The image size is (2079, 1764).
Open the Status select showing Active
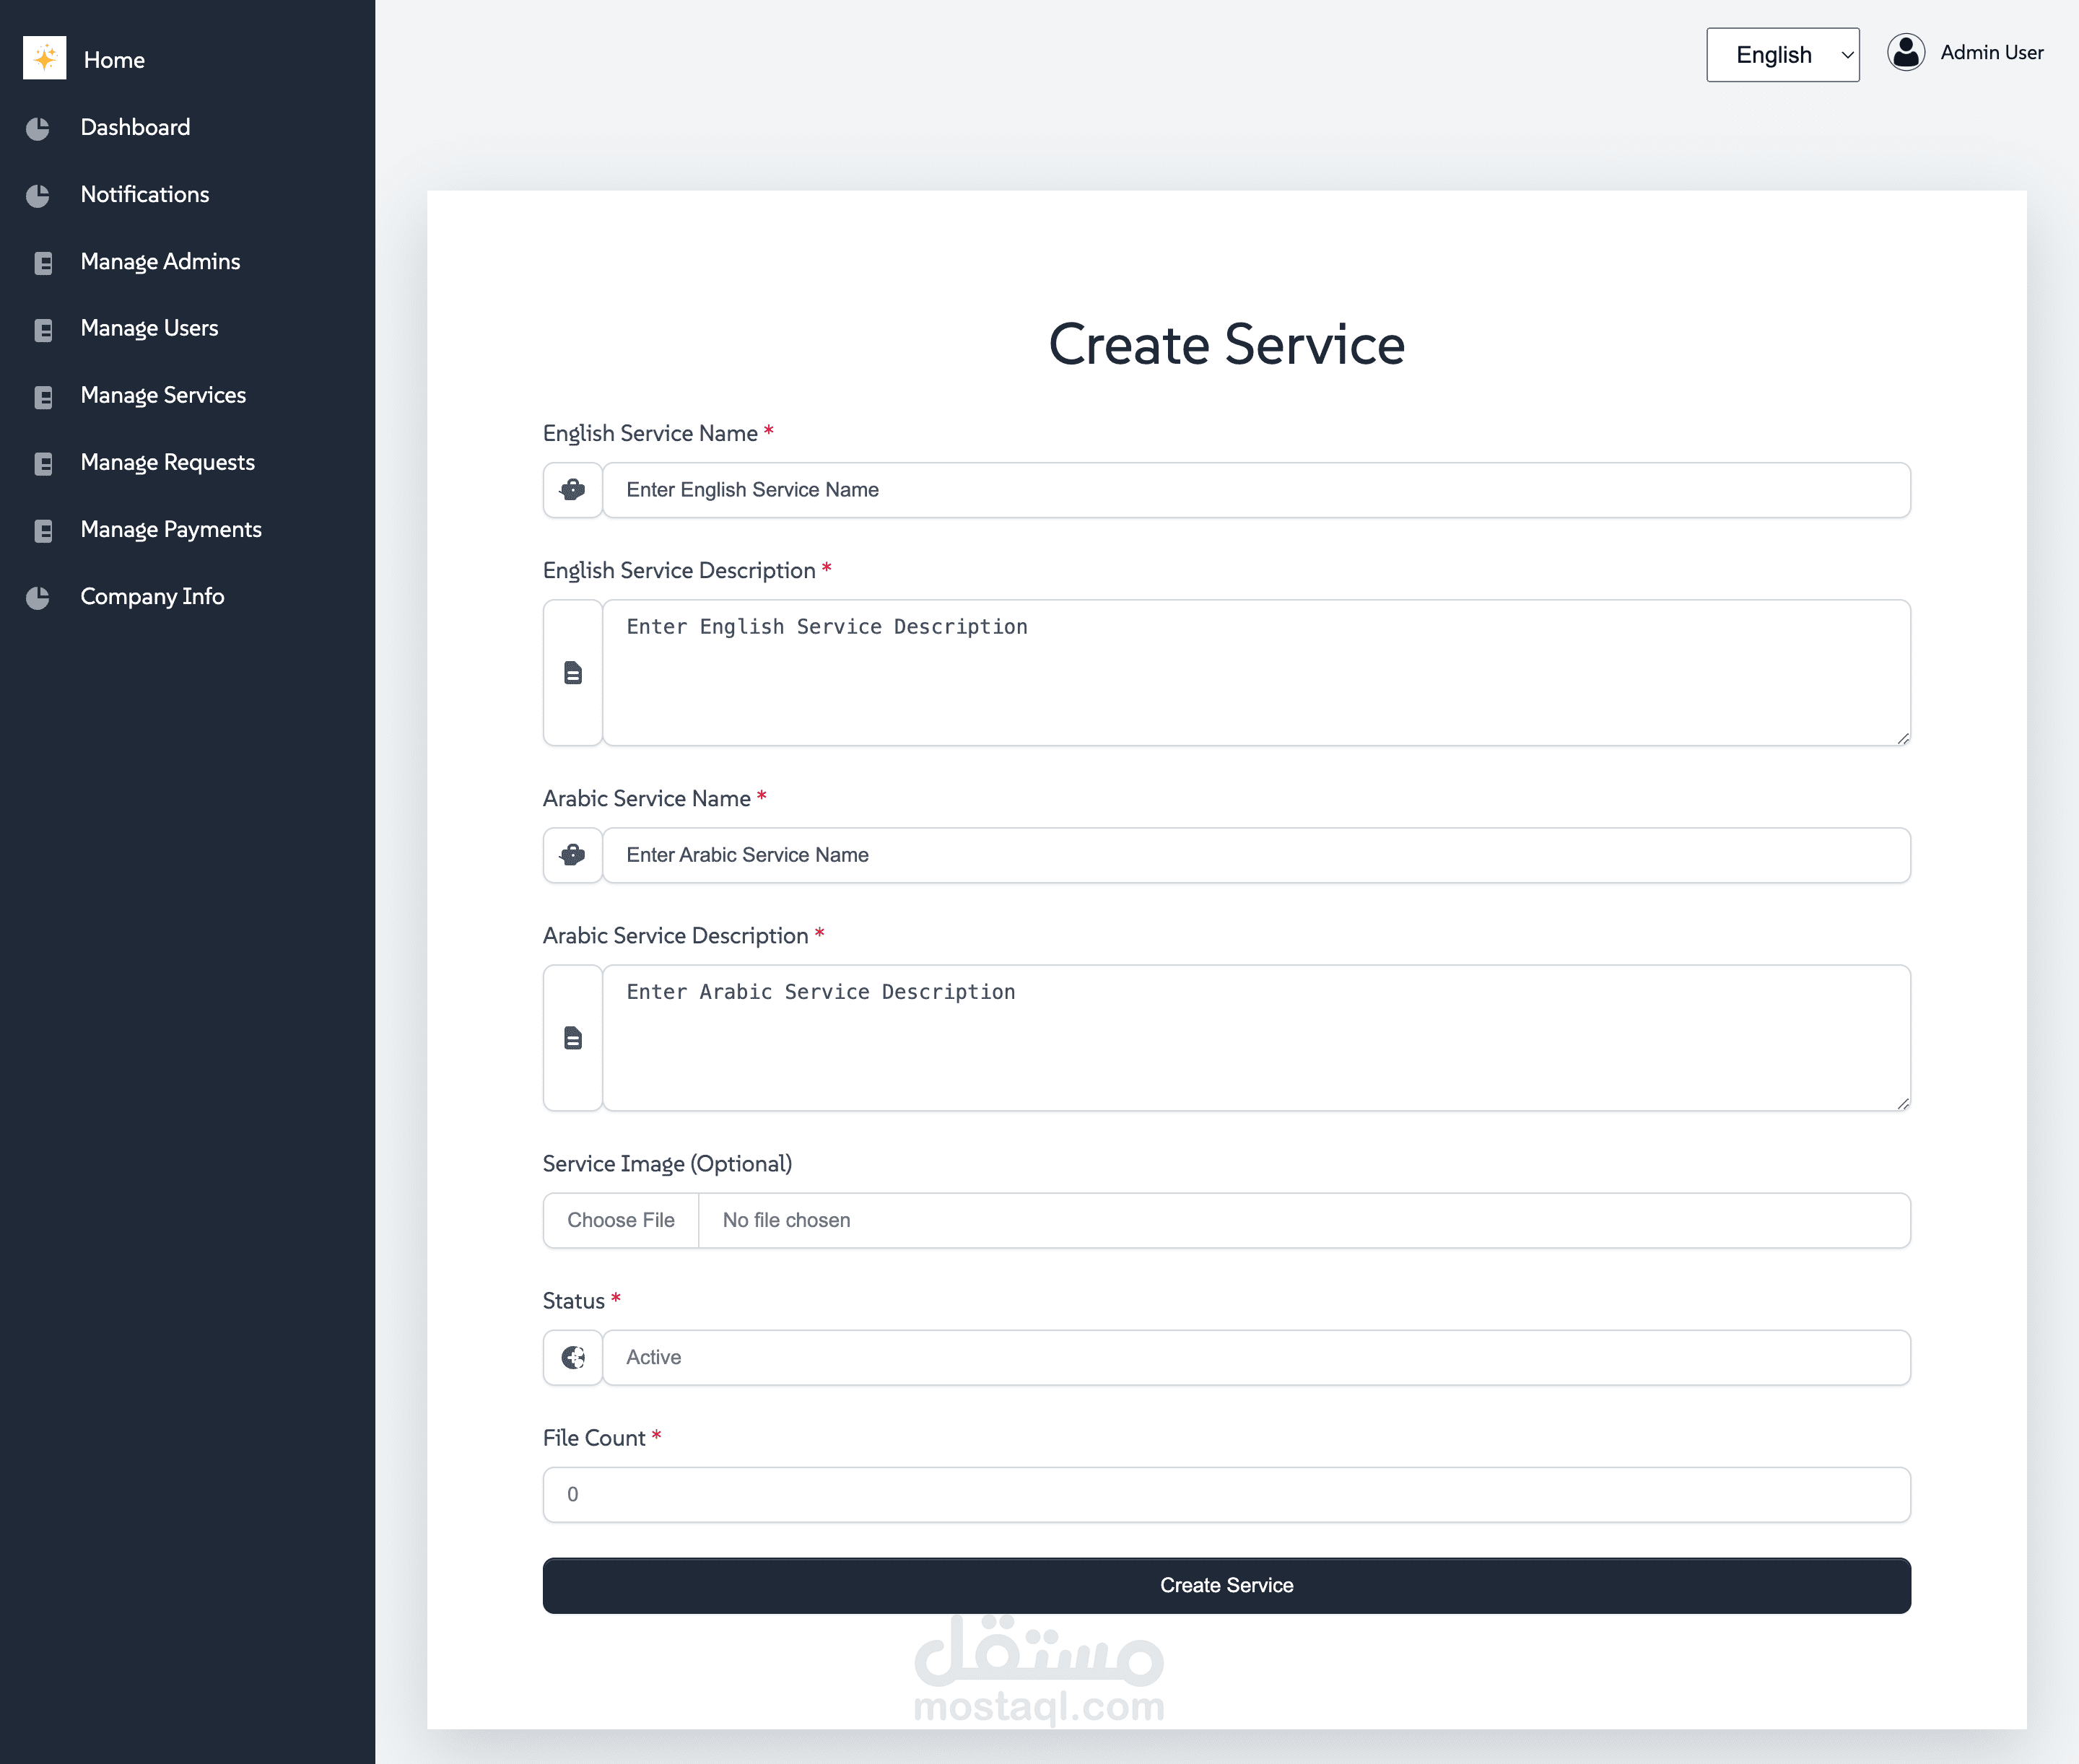[1255, 1357]
